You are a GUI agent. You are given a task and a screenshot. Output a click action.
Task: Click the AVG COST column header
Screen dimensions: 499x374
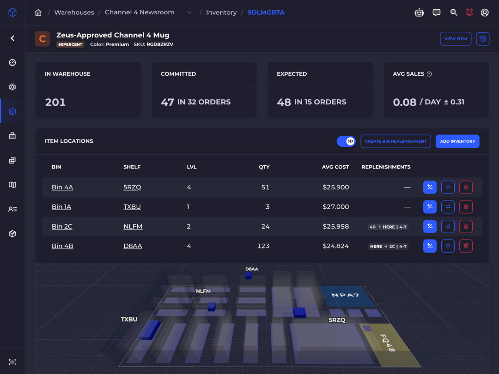(x=335, y=167)
